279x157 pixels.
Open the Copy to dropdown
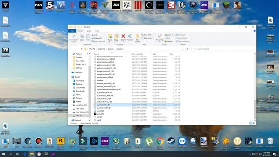tap(116, 41)
